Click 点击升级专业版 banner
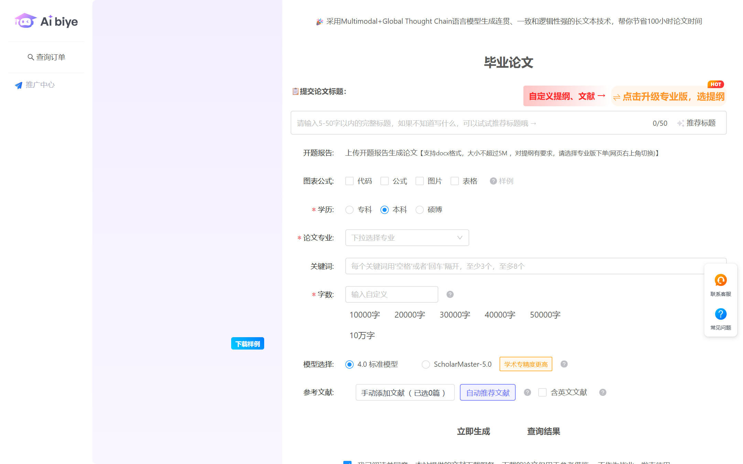This screenshot has height=464, width=743. (x=669, y=96)
